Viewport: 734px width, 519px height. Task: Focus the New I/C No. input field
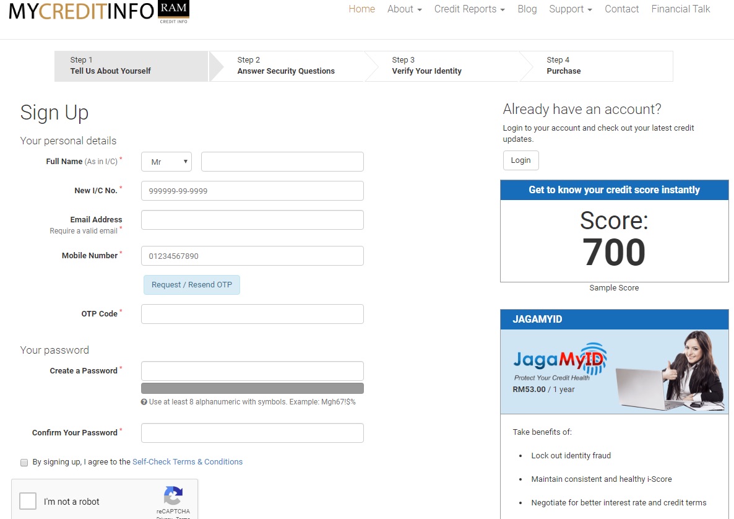click(x=252, y=191)
